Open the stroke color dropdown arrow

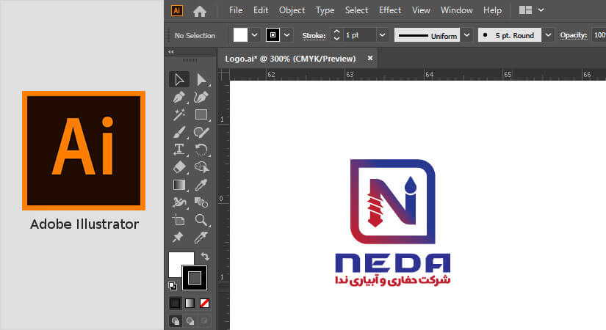coord(286,35)
